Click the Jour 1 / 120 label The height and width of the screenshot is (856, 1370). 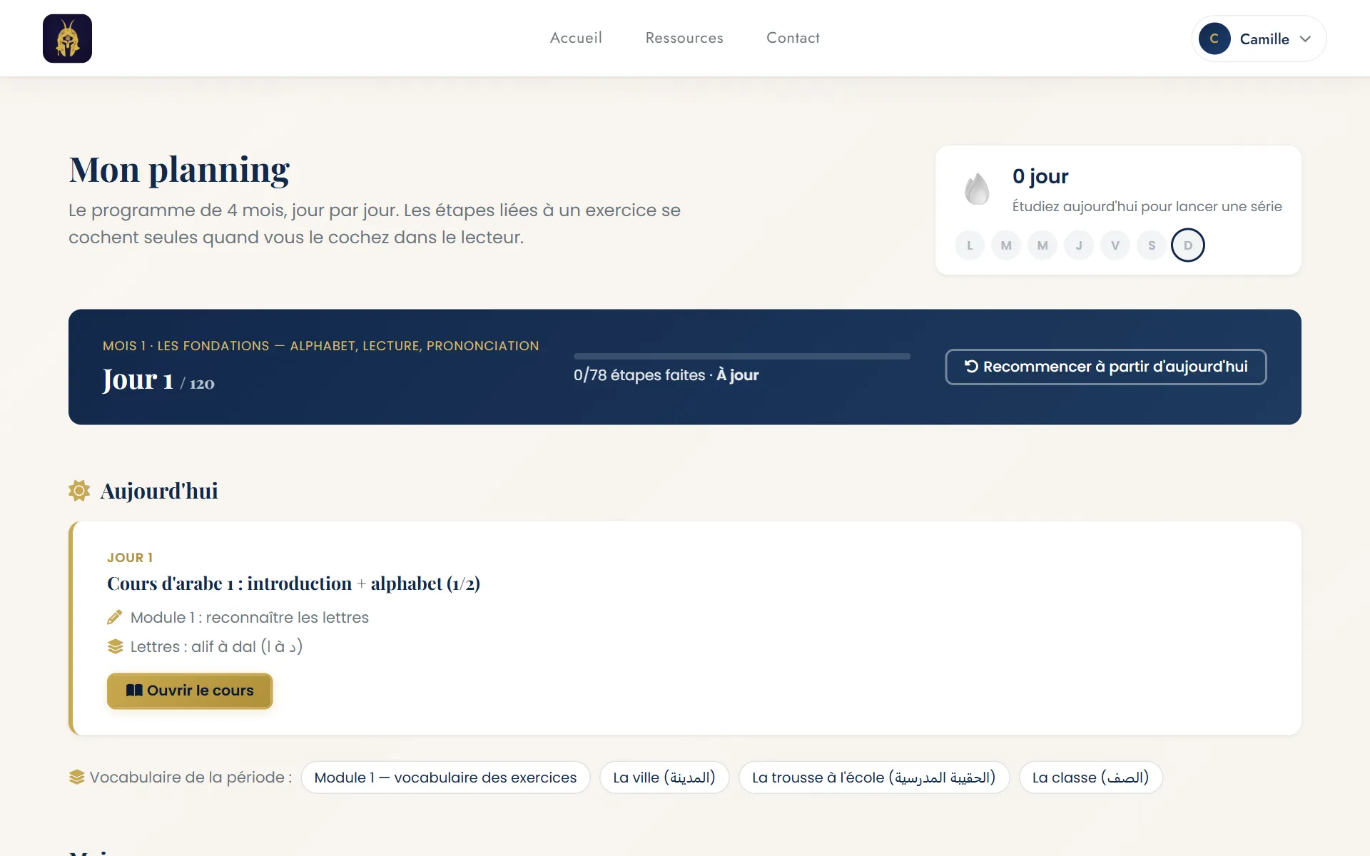tap(158, 380)
